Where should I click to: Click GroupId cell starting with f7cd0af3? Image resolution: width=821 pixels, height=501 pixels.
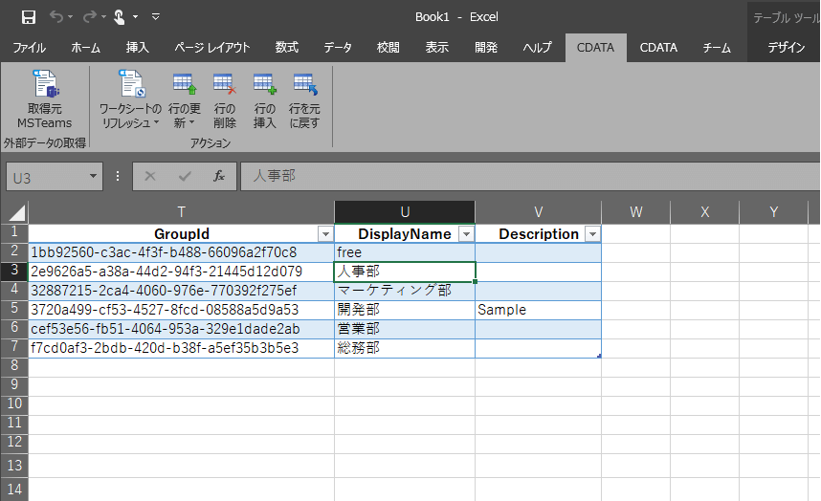(x=181, y=348)
